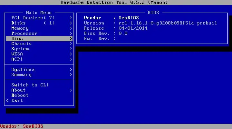Open the Memory menu item

click(39, 28)
